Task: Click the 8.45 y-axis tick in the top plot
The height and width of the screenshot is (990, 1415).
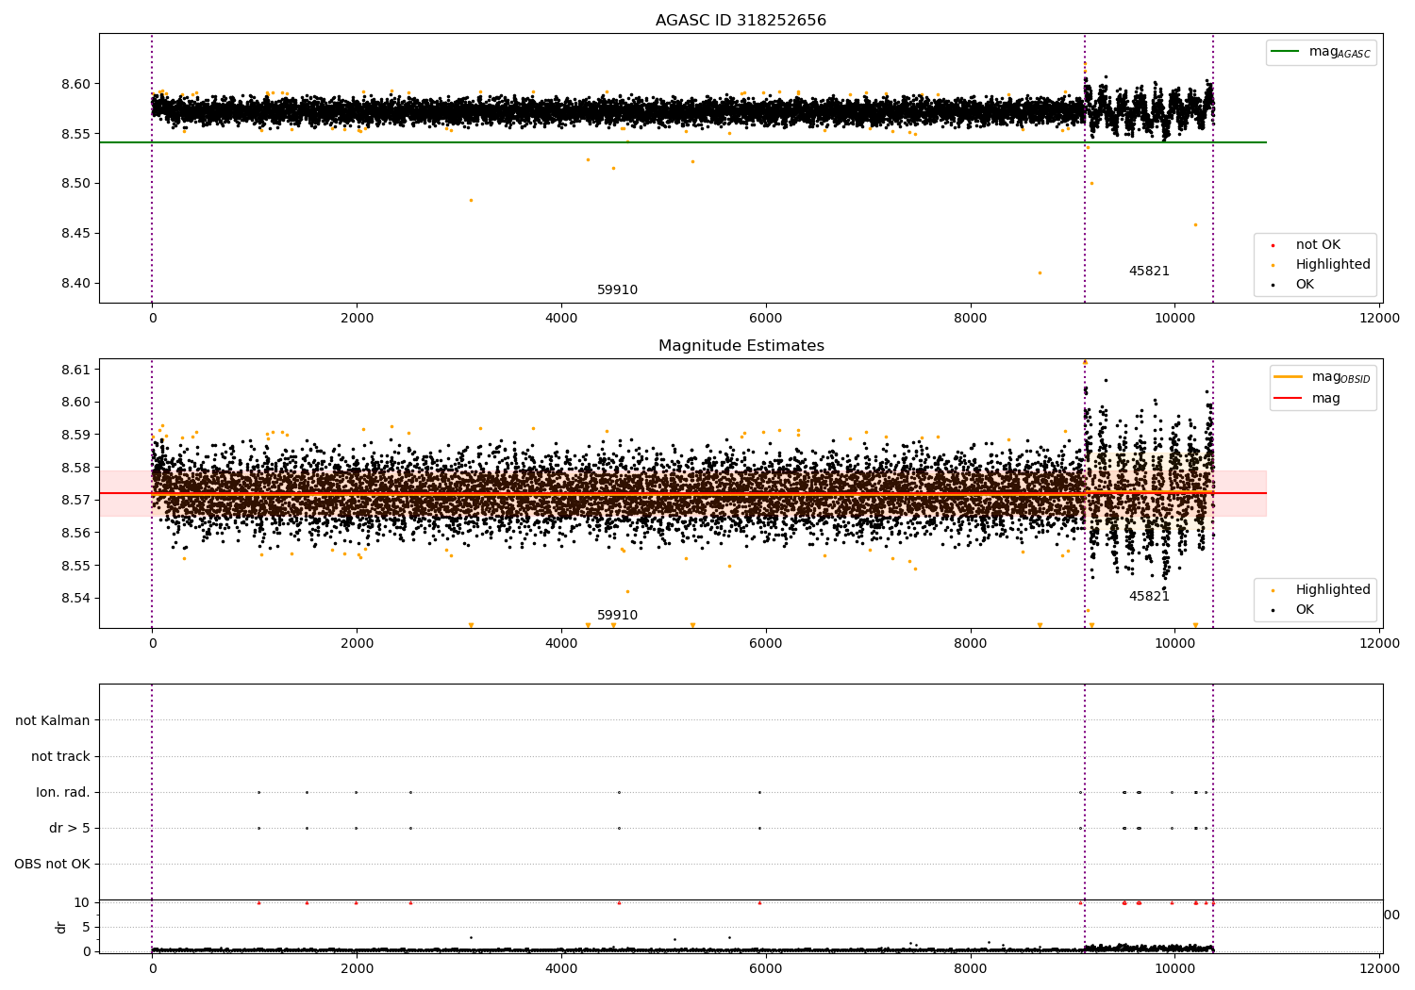Action: [75, 234]
